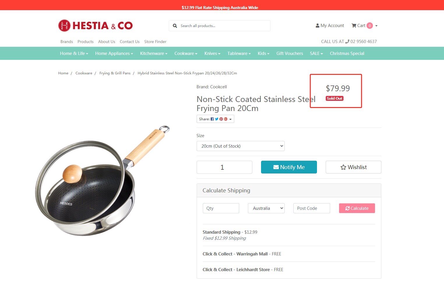
Task: Expand the Share options caret
Action: click(x=230, y=119)
